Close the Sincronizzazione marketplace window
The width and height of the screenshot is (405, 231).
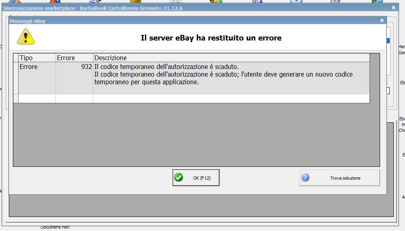pyautogui.click(x=393, y=8)
